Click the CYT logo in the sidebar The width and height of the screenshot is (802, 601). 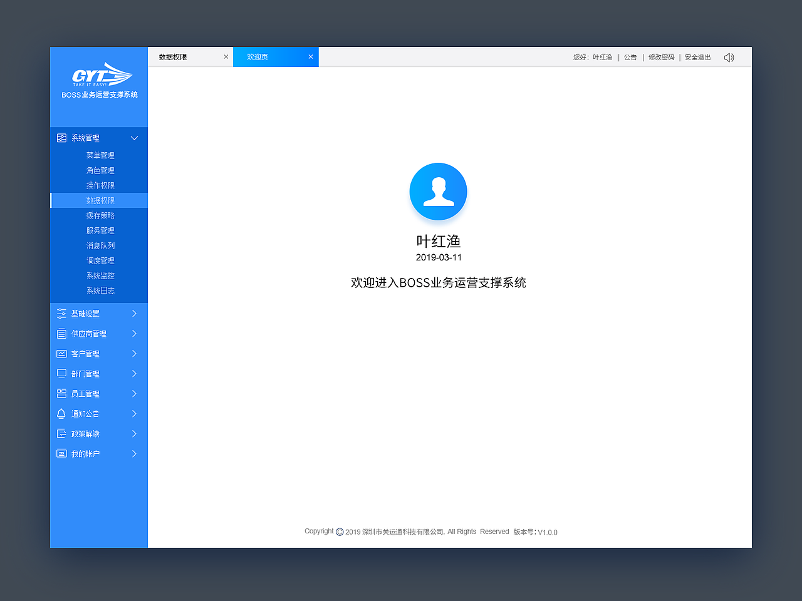coord(98,76)
